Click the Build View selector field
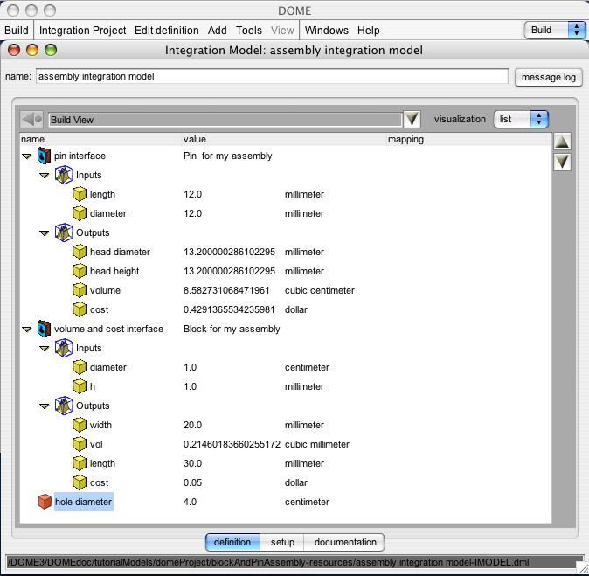This screenshot has height=576, width=589. point(225,120)
